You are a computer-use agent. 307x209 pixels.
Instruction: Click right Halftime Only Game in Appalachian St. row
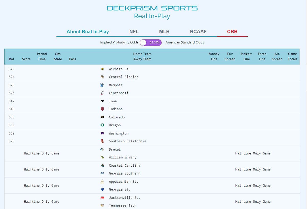253,186
